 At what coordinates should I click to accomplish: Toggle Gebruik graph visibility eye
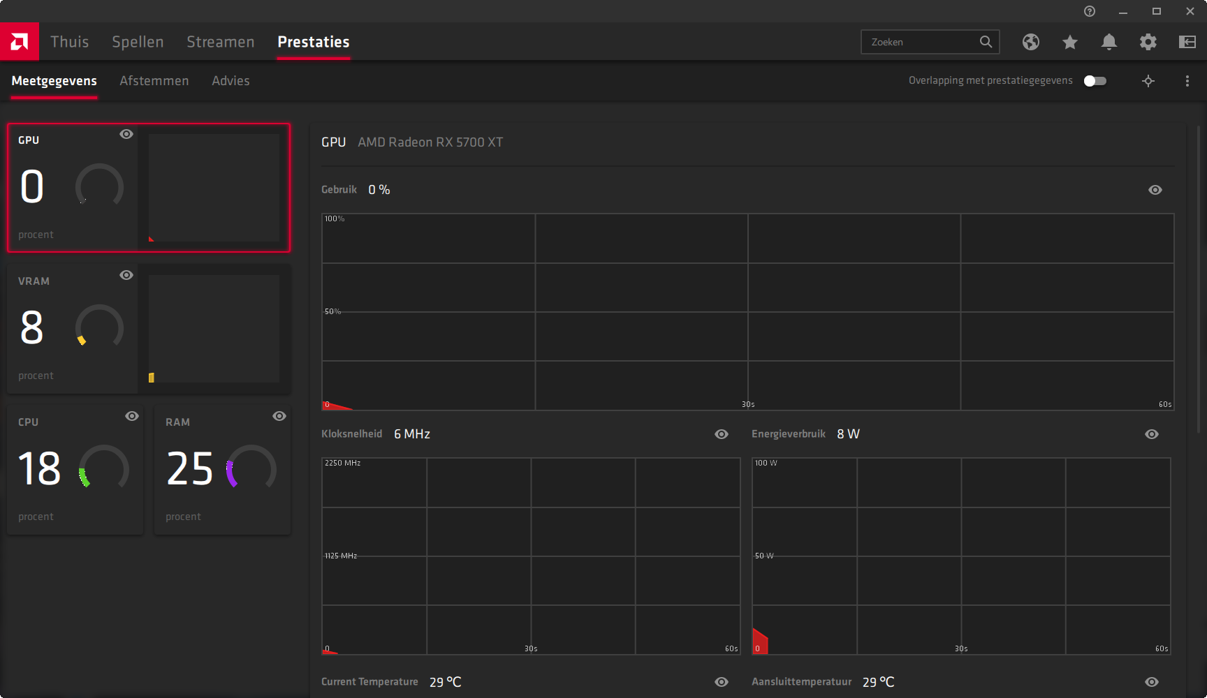coord(1155,190)
